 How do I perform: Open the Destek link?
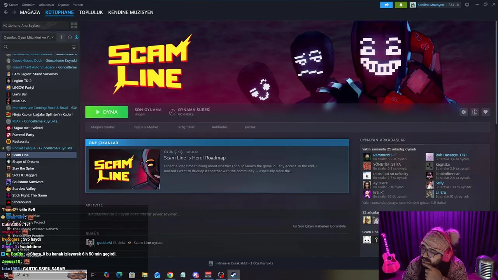250,127
